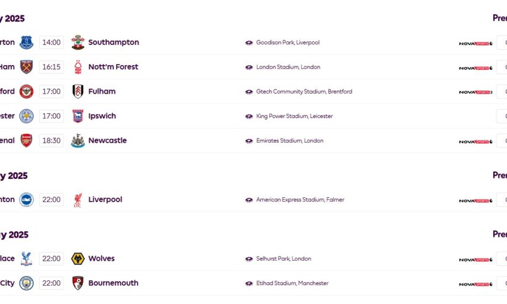The height and width of the screenshot is (304, 507).
Task: Click the Southampton club crest
Action: tap(78, 42)
